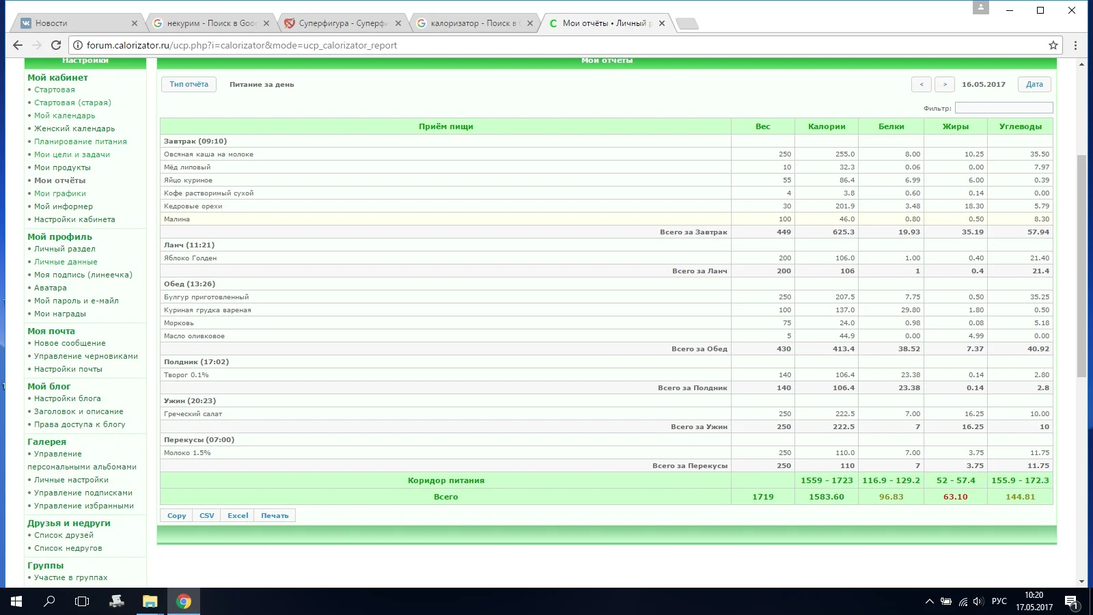This screenshot has height=615, width=1093.
Task: Export the report as CSV
Action: 207,515
